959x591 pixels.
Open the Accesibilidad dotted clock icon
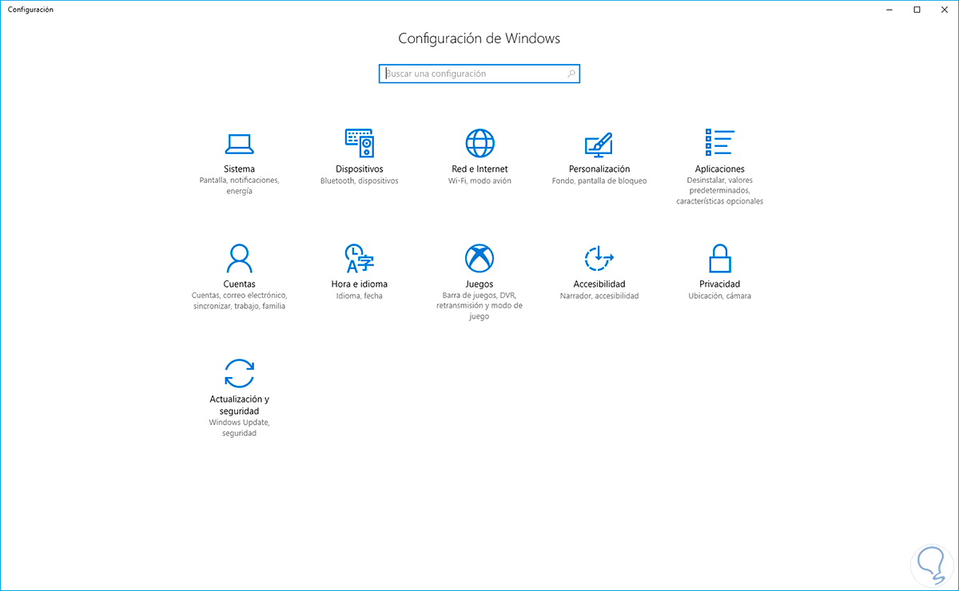pos(599,258)
